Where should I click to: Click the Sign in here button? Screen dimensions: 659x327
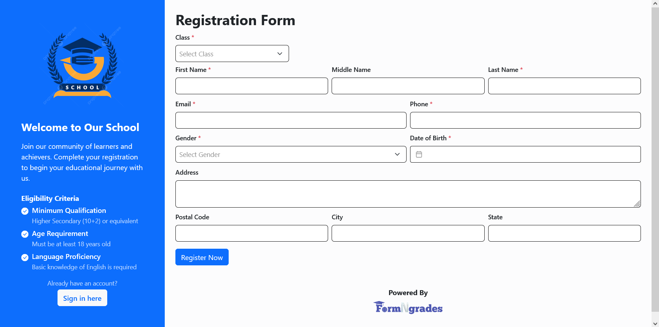[x=82, y=298]
